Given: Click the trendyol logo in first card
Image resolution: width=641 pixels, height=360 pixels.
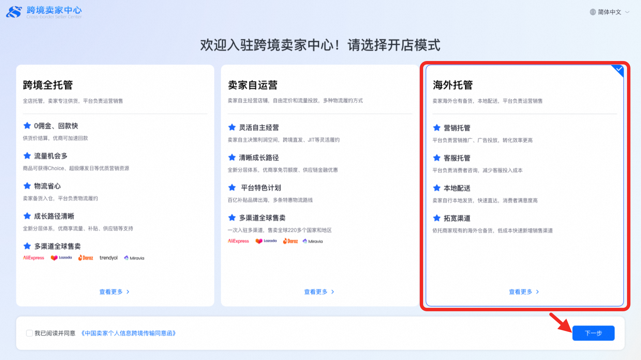Looking at the screenshot, I should [108, 258].
